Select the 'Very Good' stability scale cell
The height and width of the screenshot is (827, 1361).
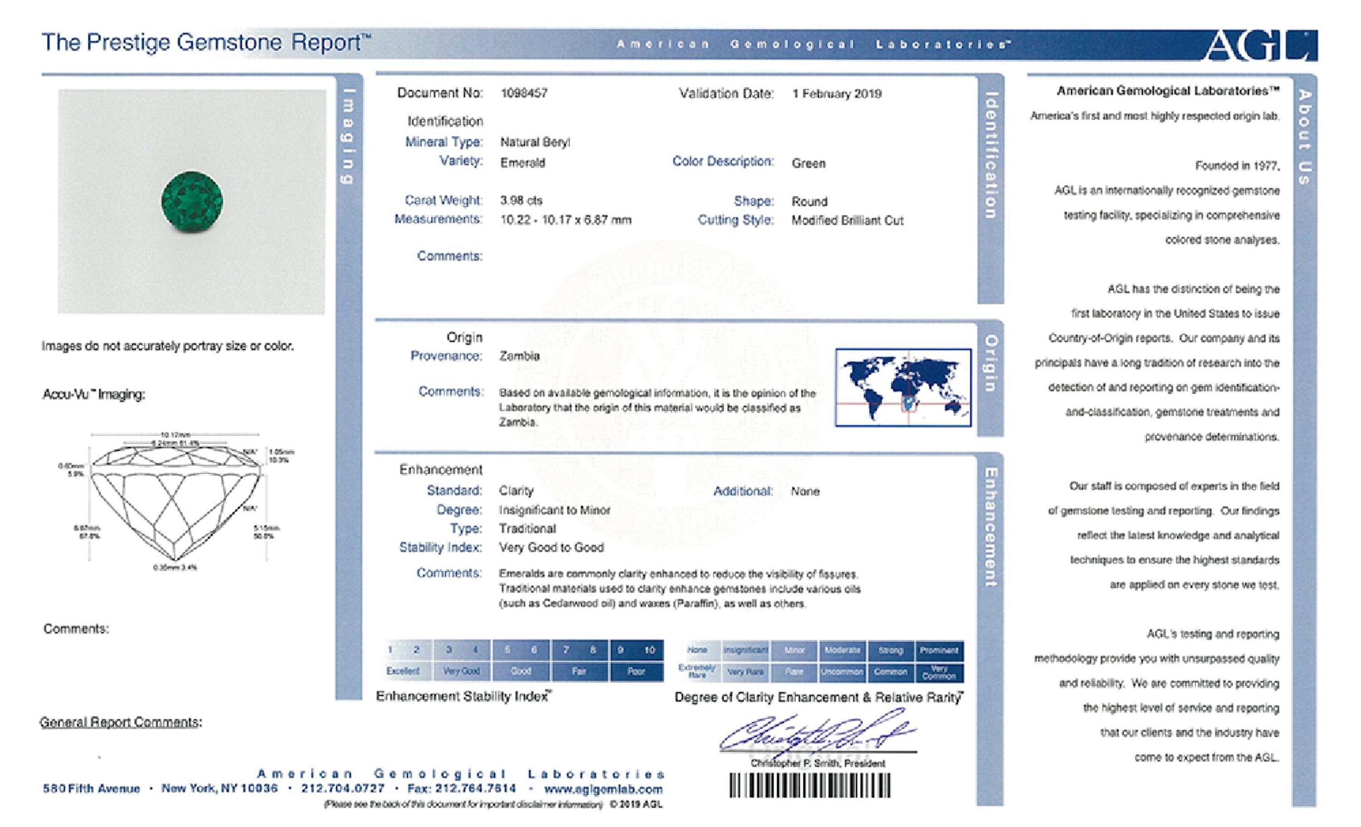(x=462, y=671)
